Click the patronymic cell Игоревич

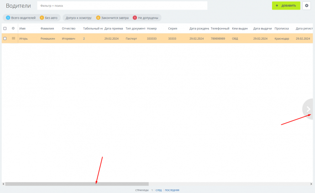pos(68,39)
